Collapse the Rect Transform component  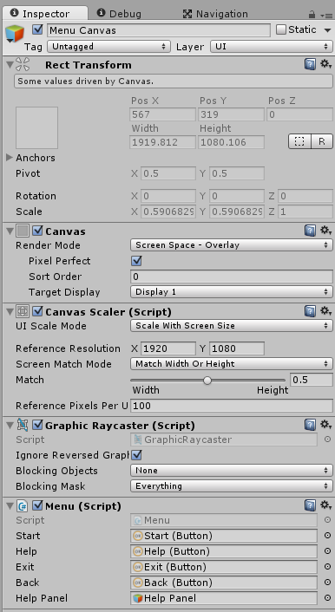pyautogui.click(x=10, y=64)
